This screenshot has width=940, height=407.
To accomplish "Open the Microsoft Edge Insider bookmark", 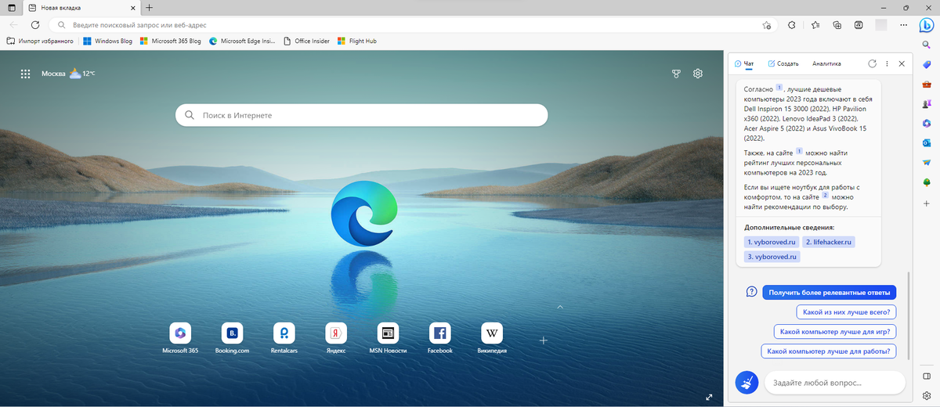I will point(243,41).
